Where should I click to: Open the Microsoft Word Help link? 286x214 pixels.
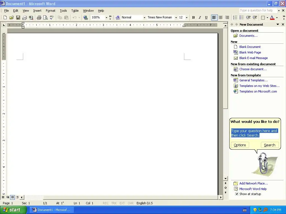coord(253,189)
